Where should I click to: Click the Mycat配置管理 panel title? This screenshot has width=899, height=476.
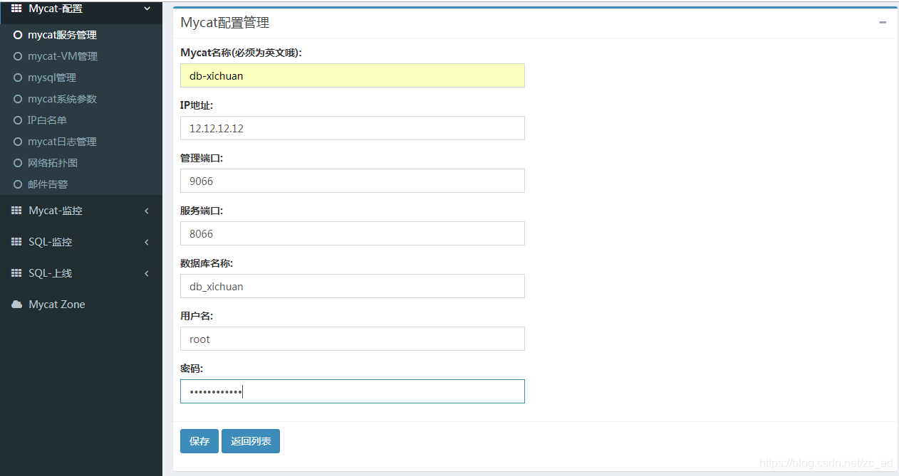click(225, 23)
